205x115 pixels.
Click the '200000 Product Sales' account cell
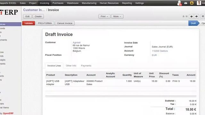(x=94, y=83)
